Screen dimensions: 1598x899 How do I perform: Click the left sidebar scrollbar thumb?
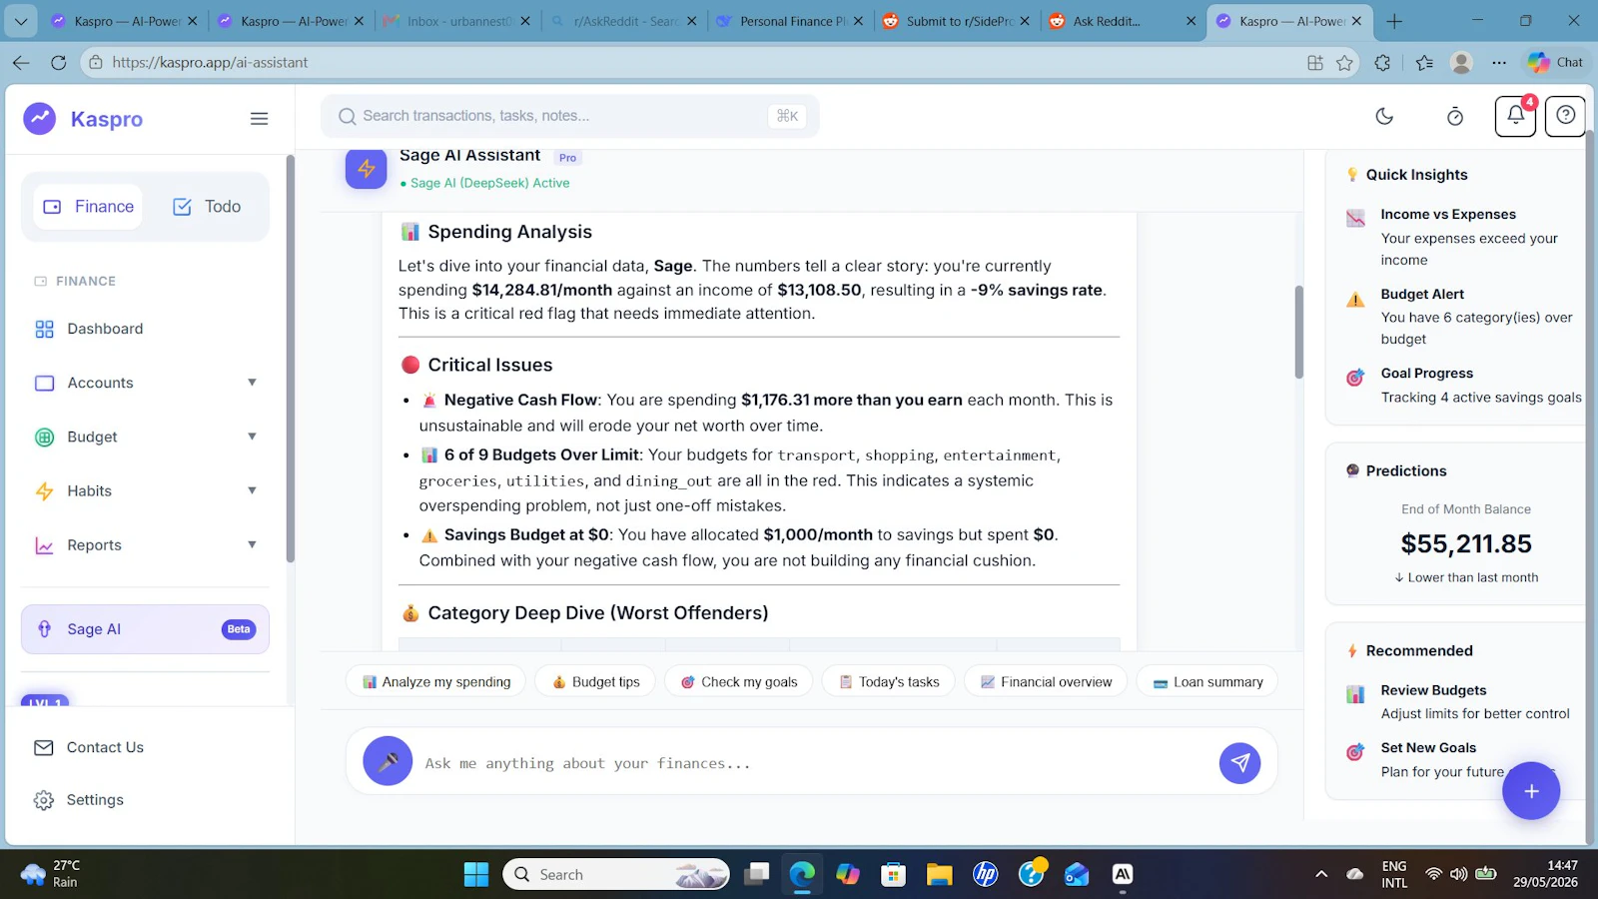point(291,358)
